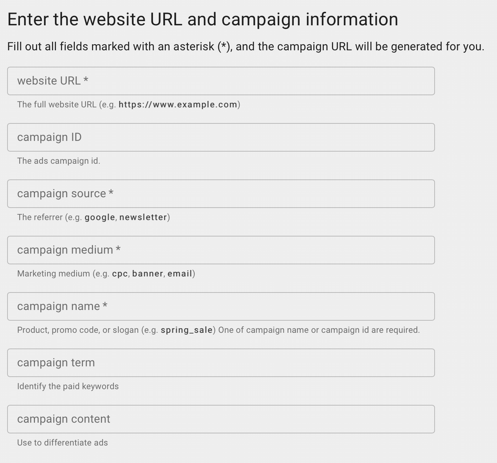497x463 pixels.
Task: Click the bold "banner" medium example
Action: click(148, 274)
